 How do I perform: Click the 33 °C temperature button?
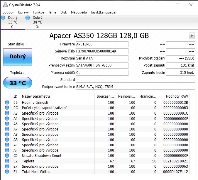[x=18, y=83]
